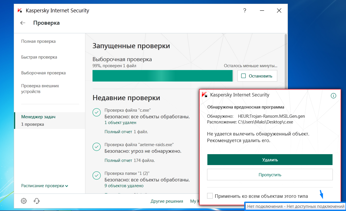Click text "Проверка папки "1 (2)""
346x211 pixels.
tap(127, 173)
